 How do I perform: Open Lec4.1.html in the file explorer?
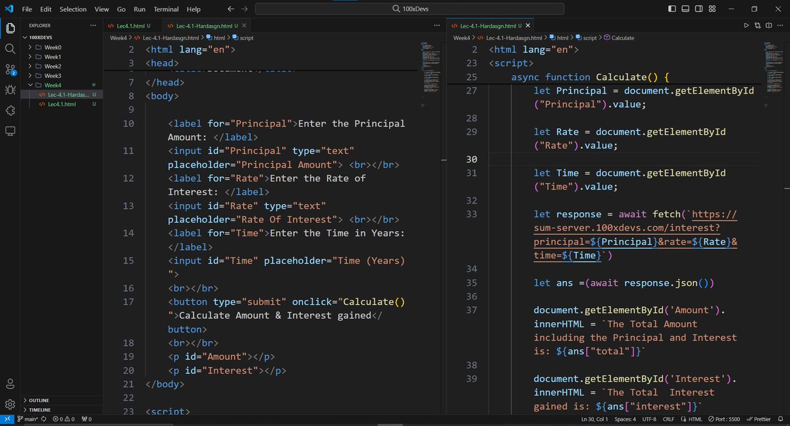[61, 104]
